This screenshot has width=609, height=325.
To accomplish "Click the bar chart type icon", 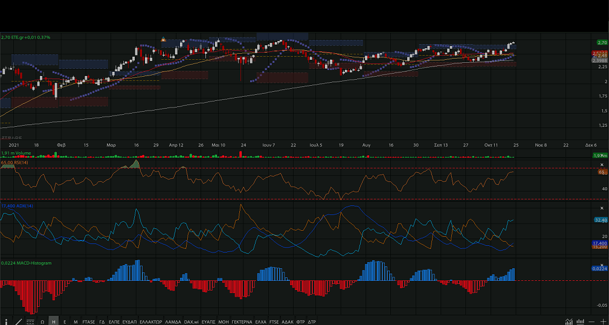I will point(581,321).
